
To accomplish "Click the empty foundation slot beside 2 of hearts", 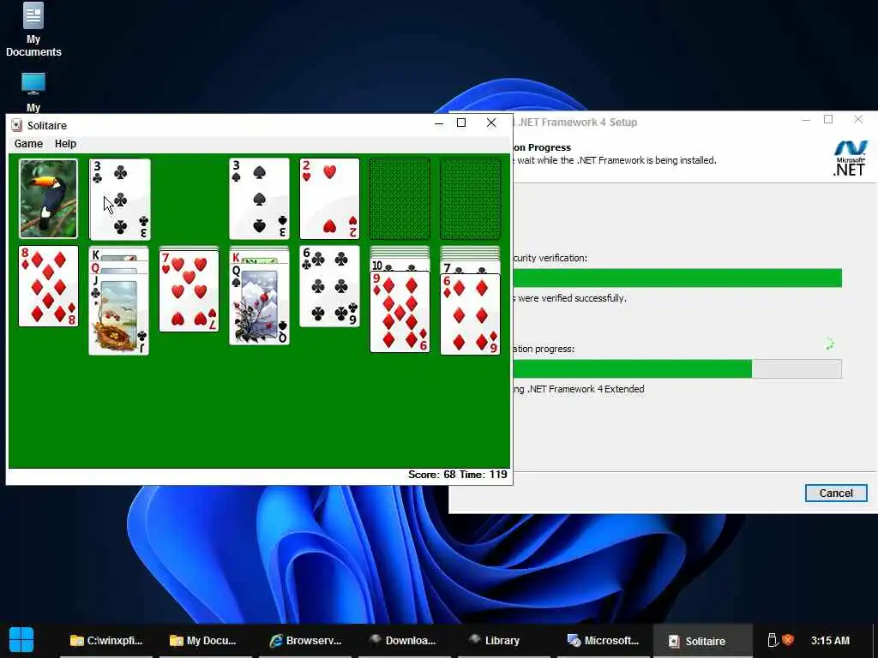I will (400, 199).
